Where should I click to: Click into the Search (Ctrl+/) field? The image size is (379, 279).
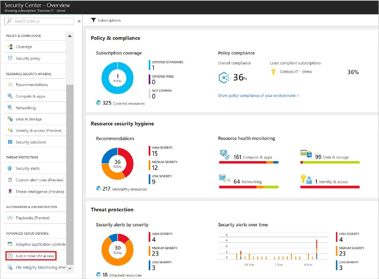click(x=39, y=21)
